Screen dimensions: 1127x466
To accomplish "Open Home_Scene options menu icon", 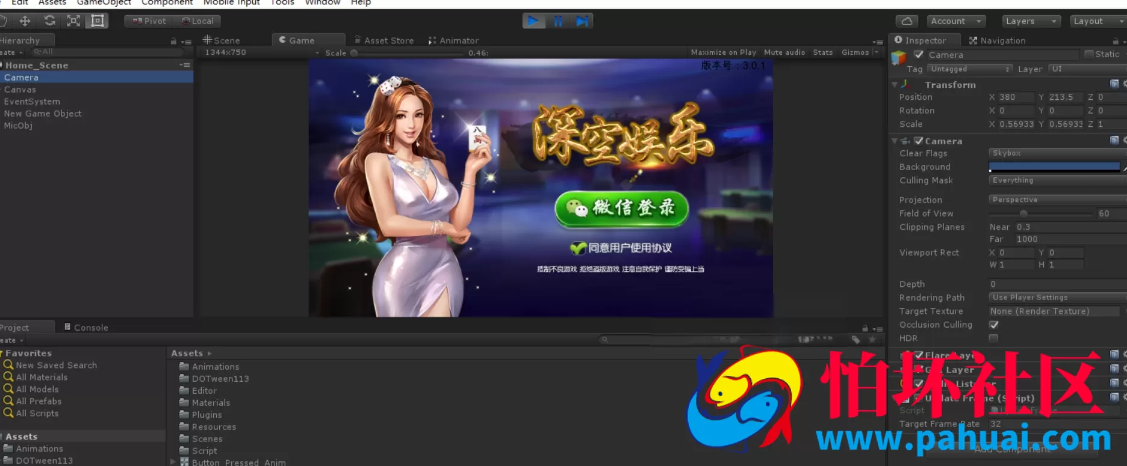I will [184, 65].
